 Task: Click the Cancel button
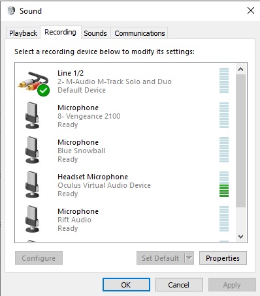pyautogui.click(x=179, y=285)
